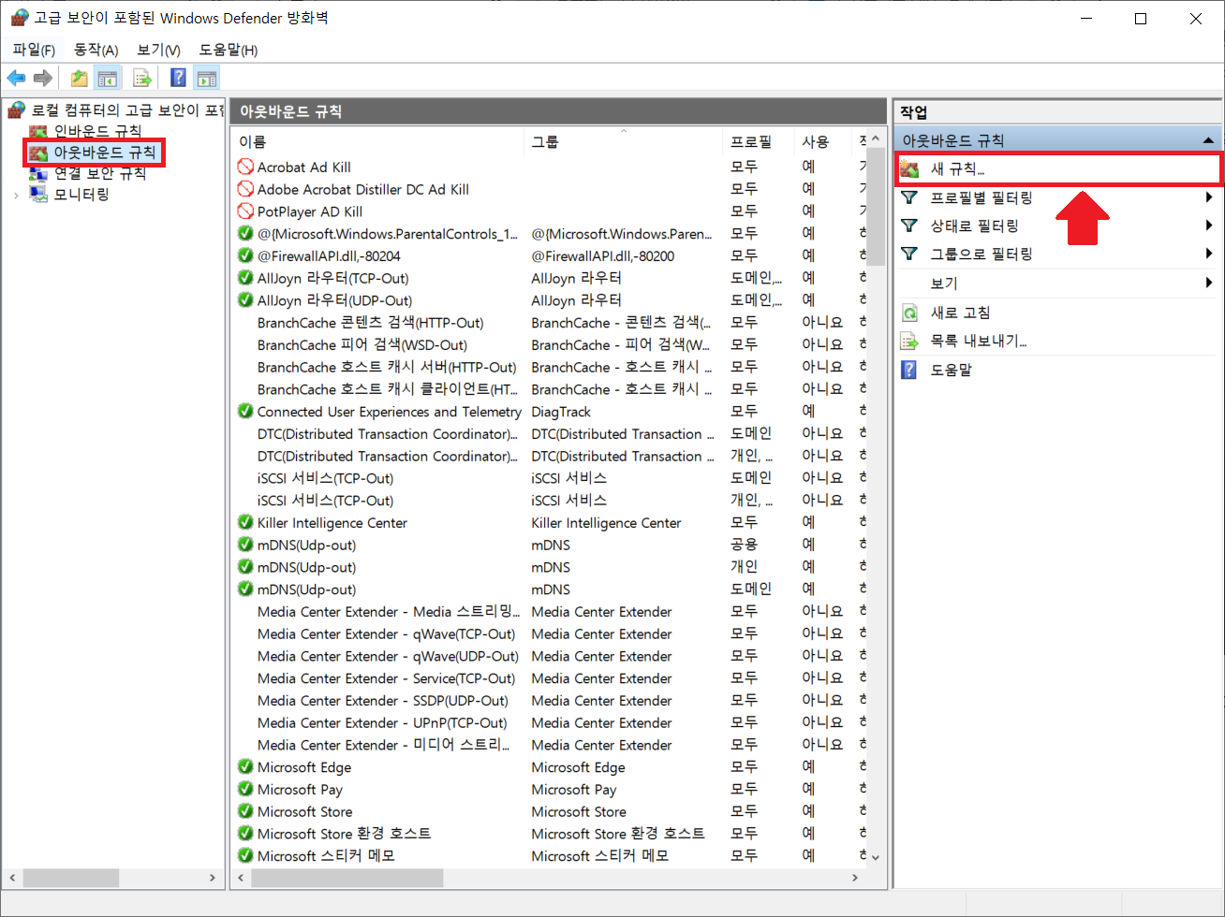This screenshot has width=1225, height=917.
Task: Select Microsoft 스티커 메모 rule row
Action: coord(551,855)
